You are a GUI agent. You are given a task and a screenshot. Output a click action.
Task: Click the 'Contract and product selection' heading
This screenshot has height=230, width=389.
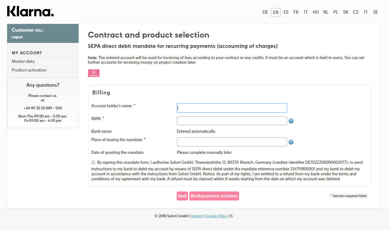(x=149, y=35)
